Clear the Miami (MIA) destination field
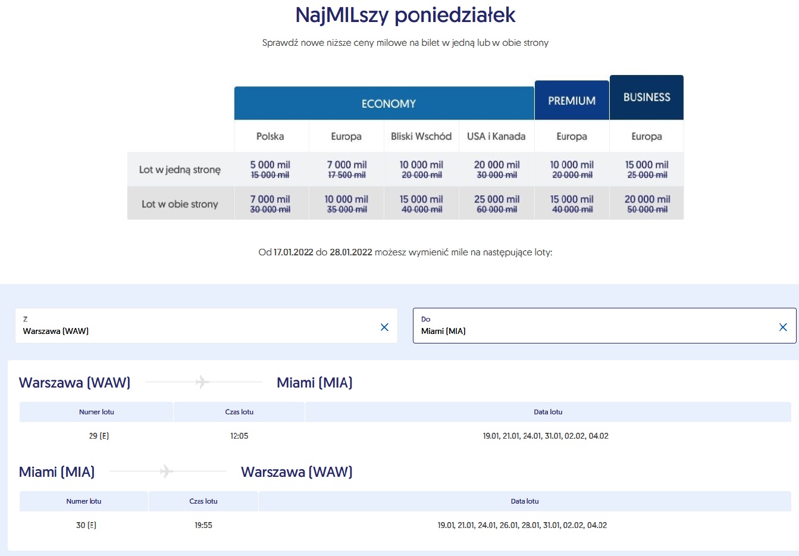799x556 pixels. coord(783,327)
